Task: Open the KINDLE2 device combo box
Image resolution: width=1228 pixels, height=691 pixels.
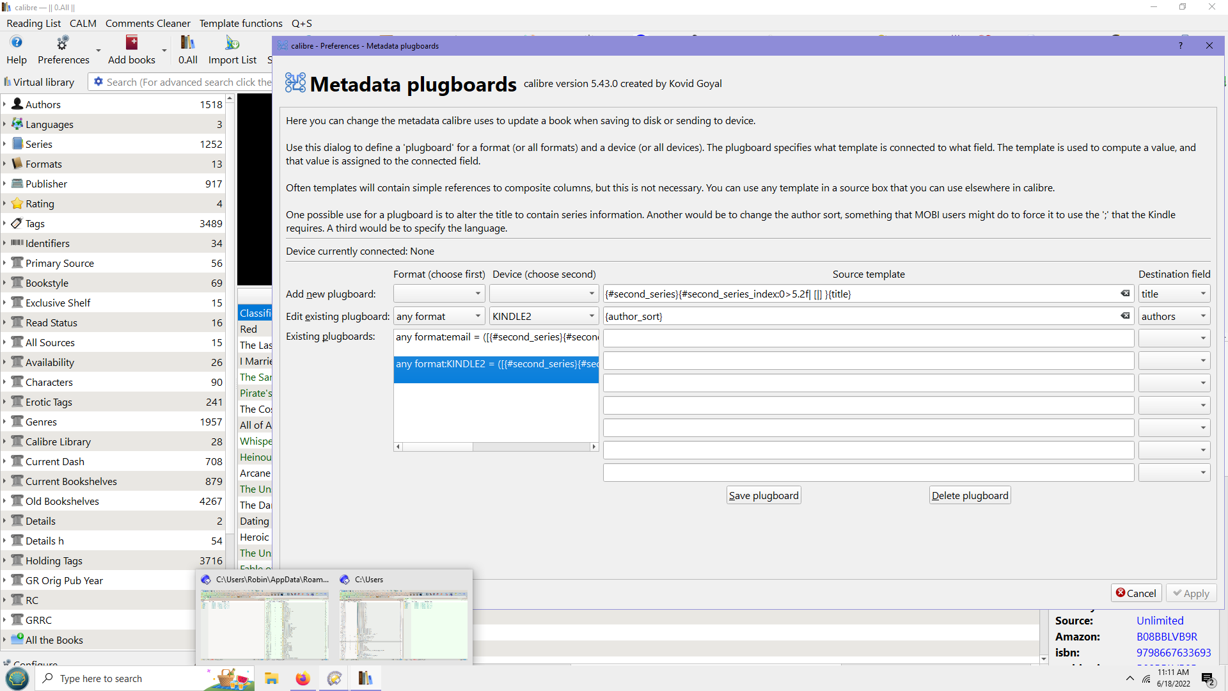Action: (x=544, y=316)
